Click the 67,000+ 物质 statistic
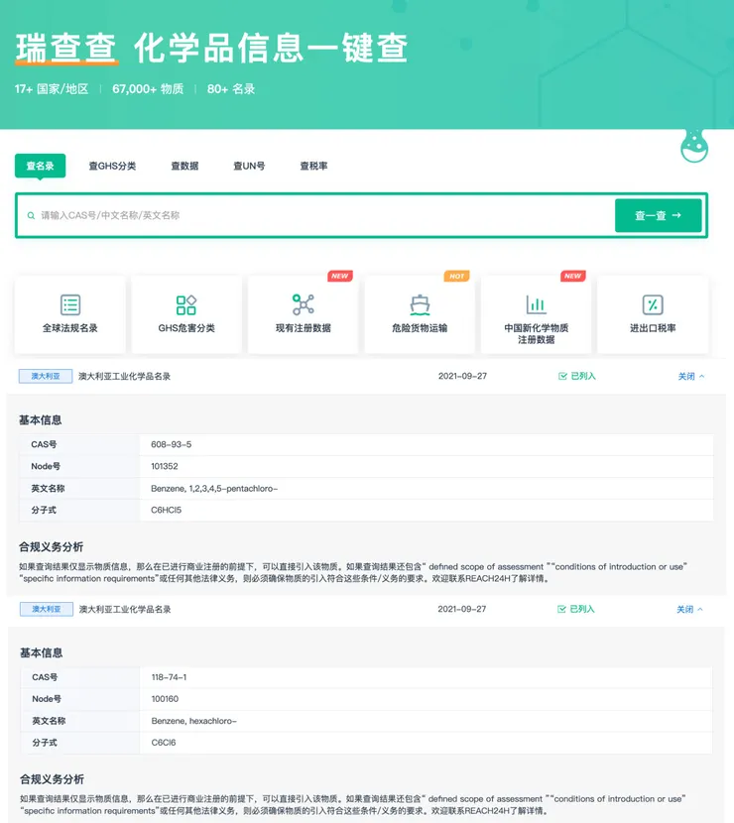Viewport: 734px width, 823px height. 148,88
